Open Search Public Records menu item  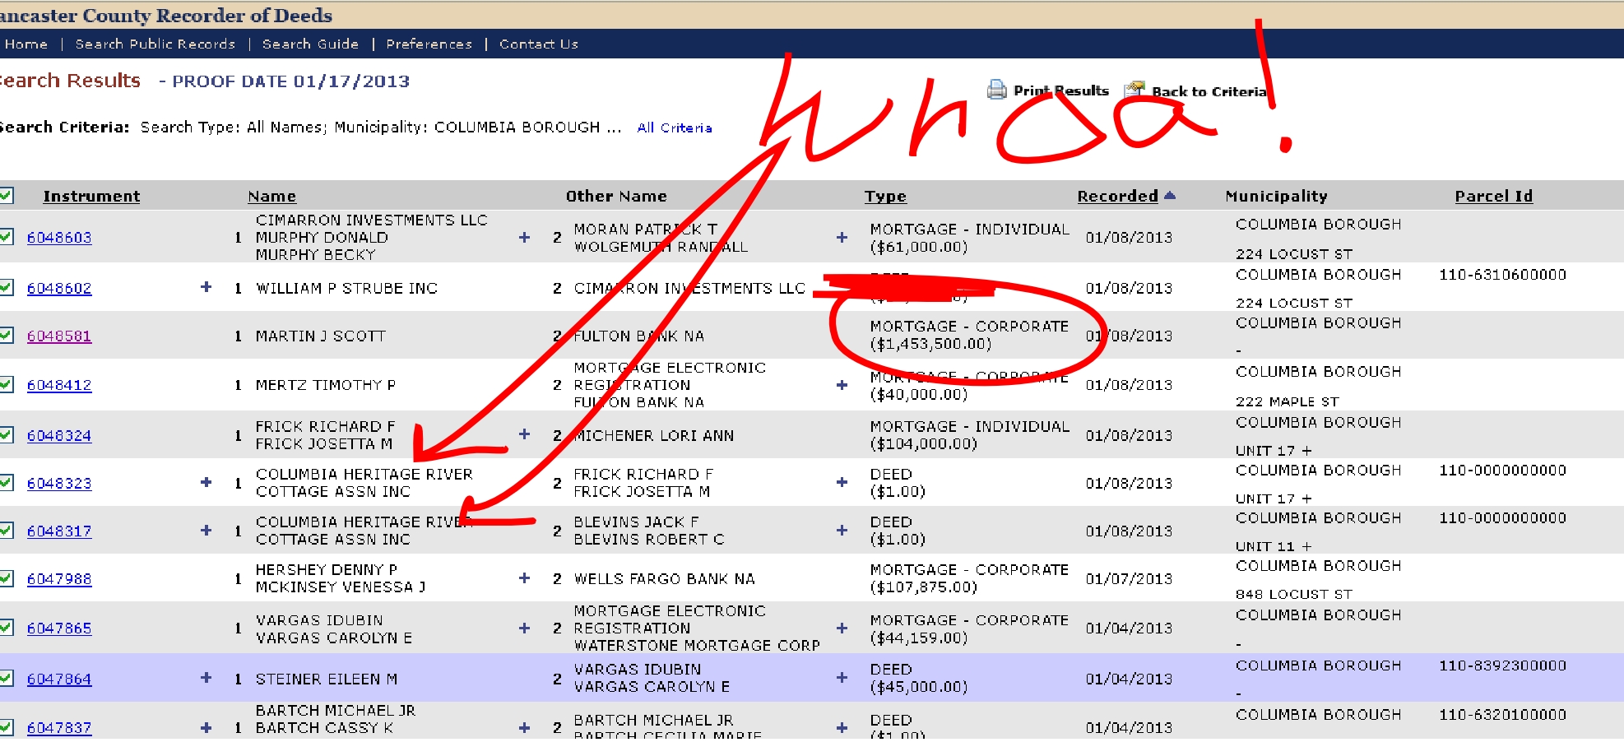tap(155, 44)
